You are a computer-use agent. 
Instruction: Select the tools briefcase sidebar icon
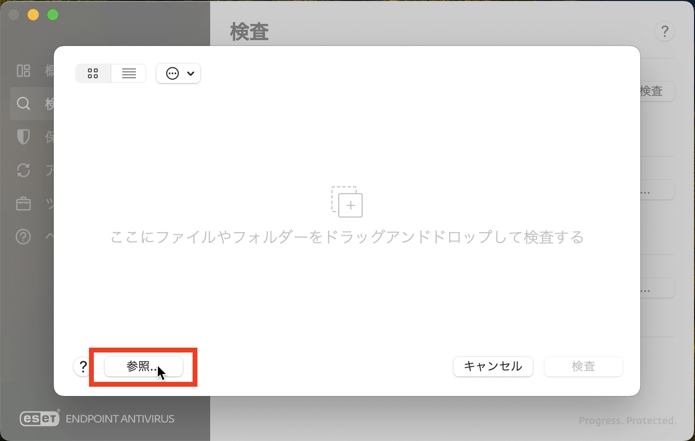[x=23, y=203]
